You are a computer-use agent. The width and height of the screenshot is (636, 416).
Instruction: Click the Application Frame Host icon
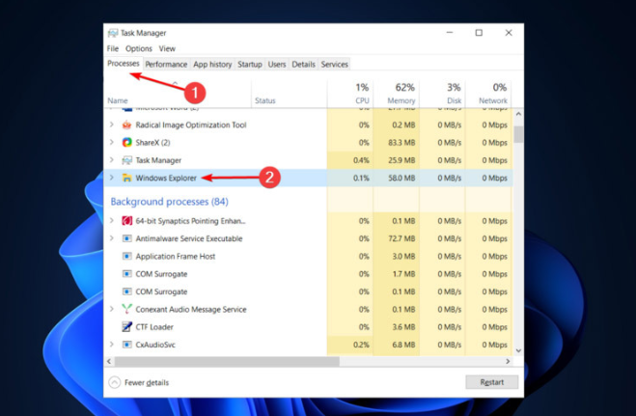pos(126,257)
